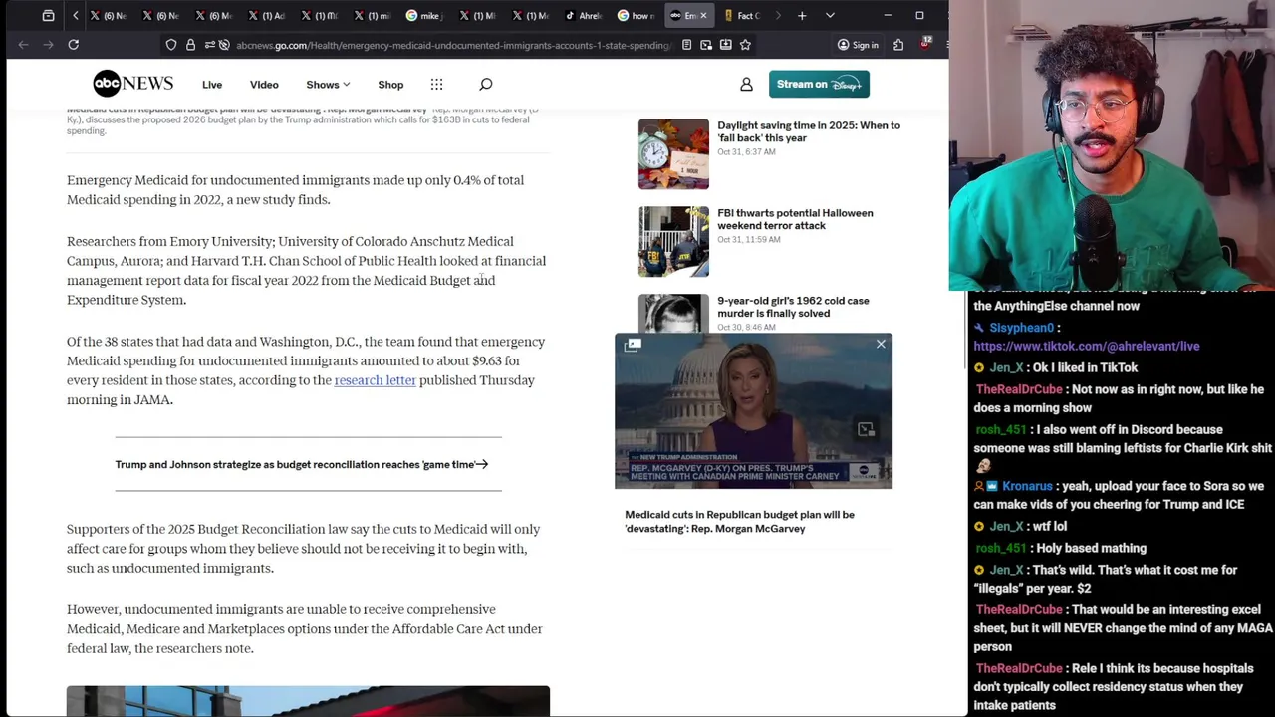Image resolution: width=1275 pixels, height=717 pixels.
Task: Open the research letter link
Action: tap(375, 380)
